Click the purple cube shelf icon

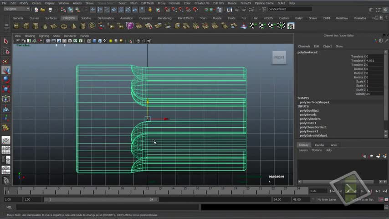pos(130,26)
